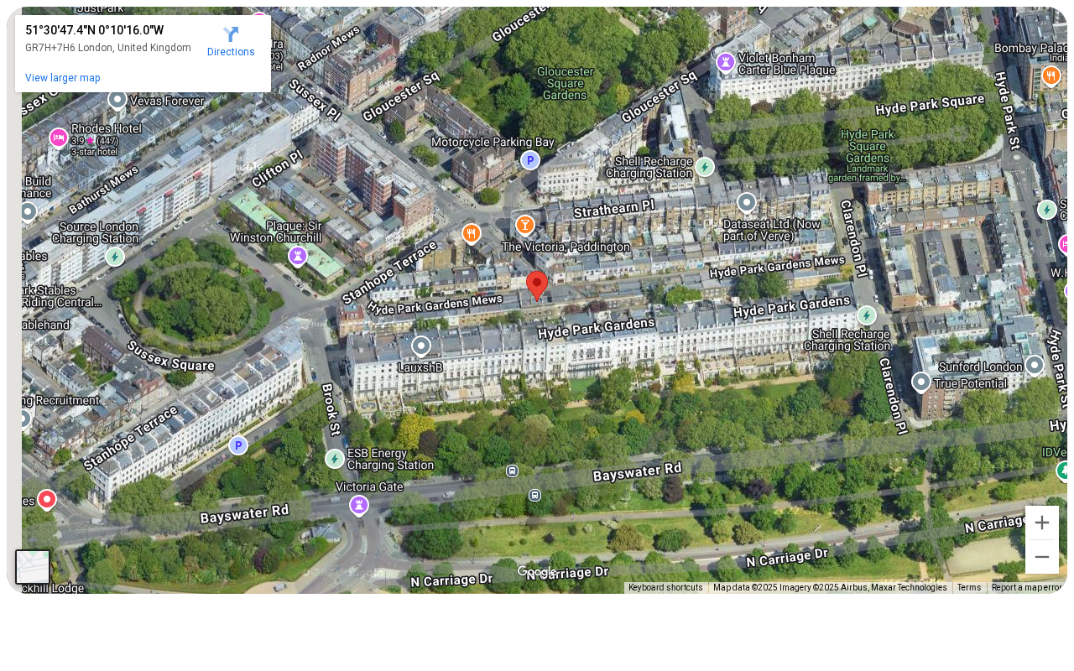
Task: Select the True Potential place marker
Action: click(921, 382)
